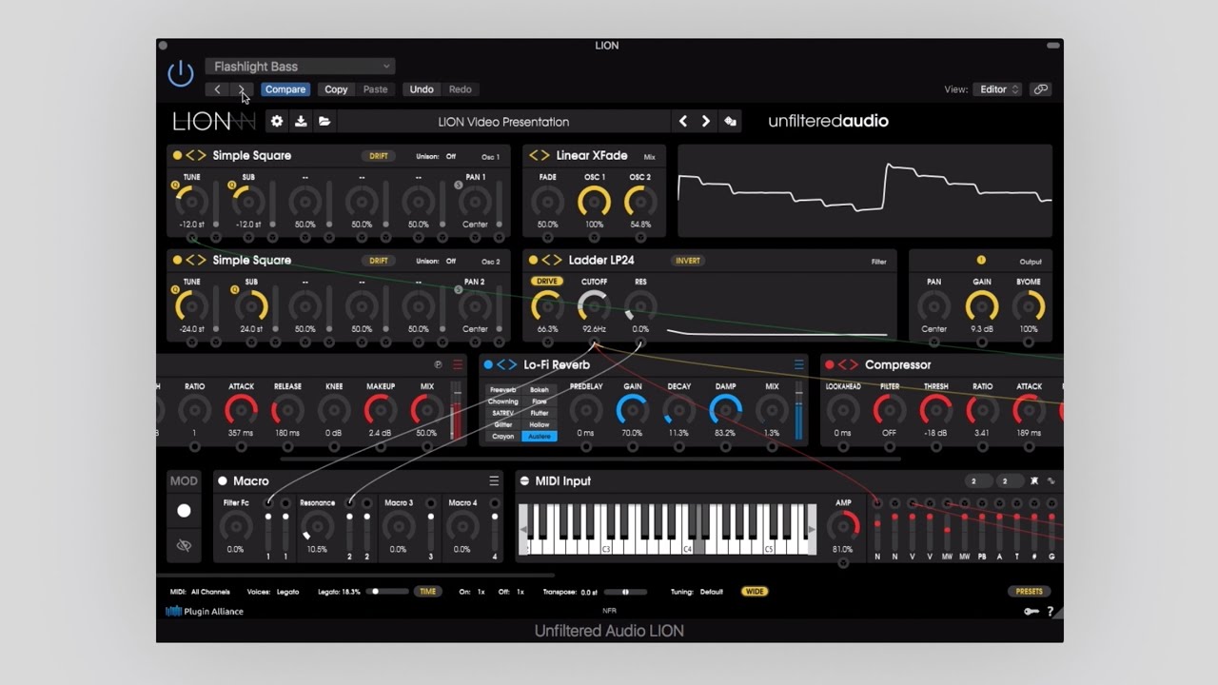Toggle DRIFT on Osc 2
The height and width of the screenshot is (685, 1218).
coord(379,261)
